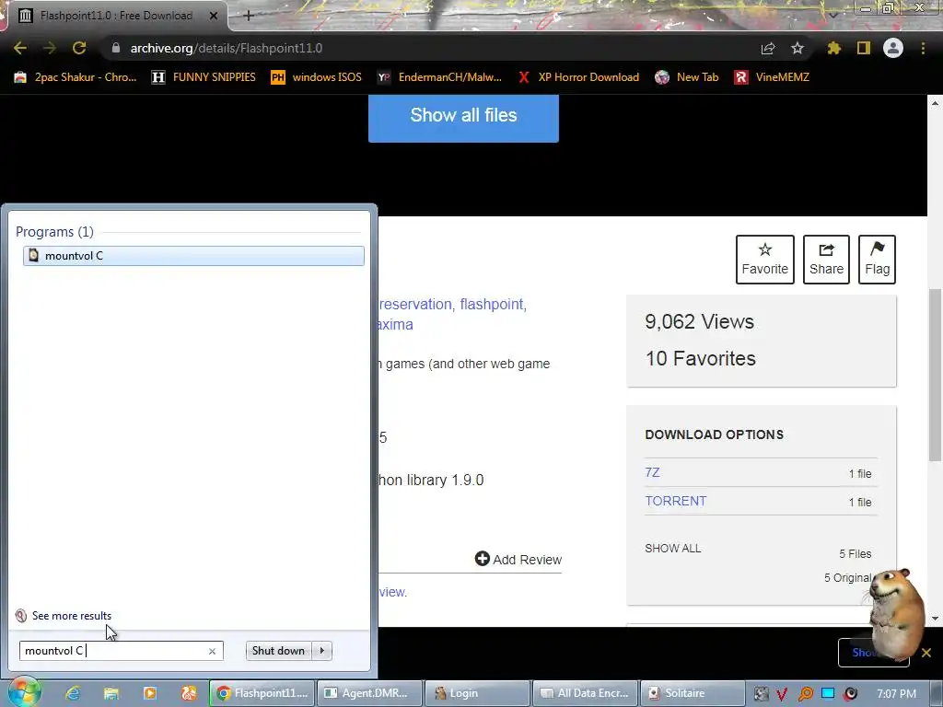Image resolution: width=943 pixels, height=707 pixels.
Task: Click the scrollbar down arrow
Action: 935,618
